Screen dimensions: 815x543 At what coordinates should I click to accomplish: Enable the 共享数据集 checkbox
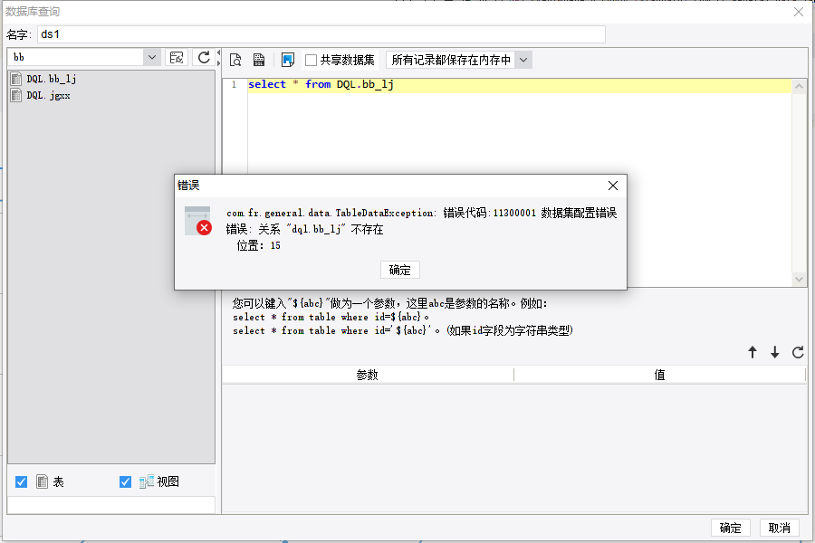[x=312, y=60]
